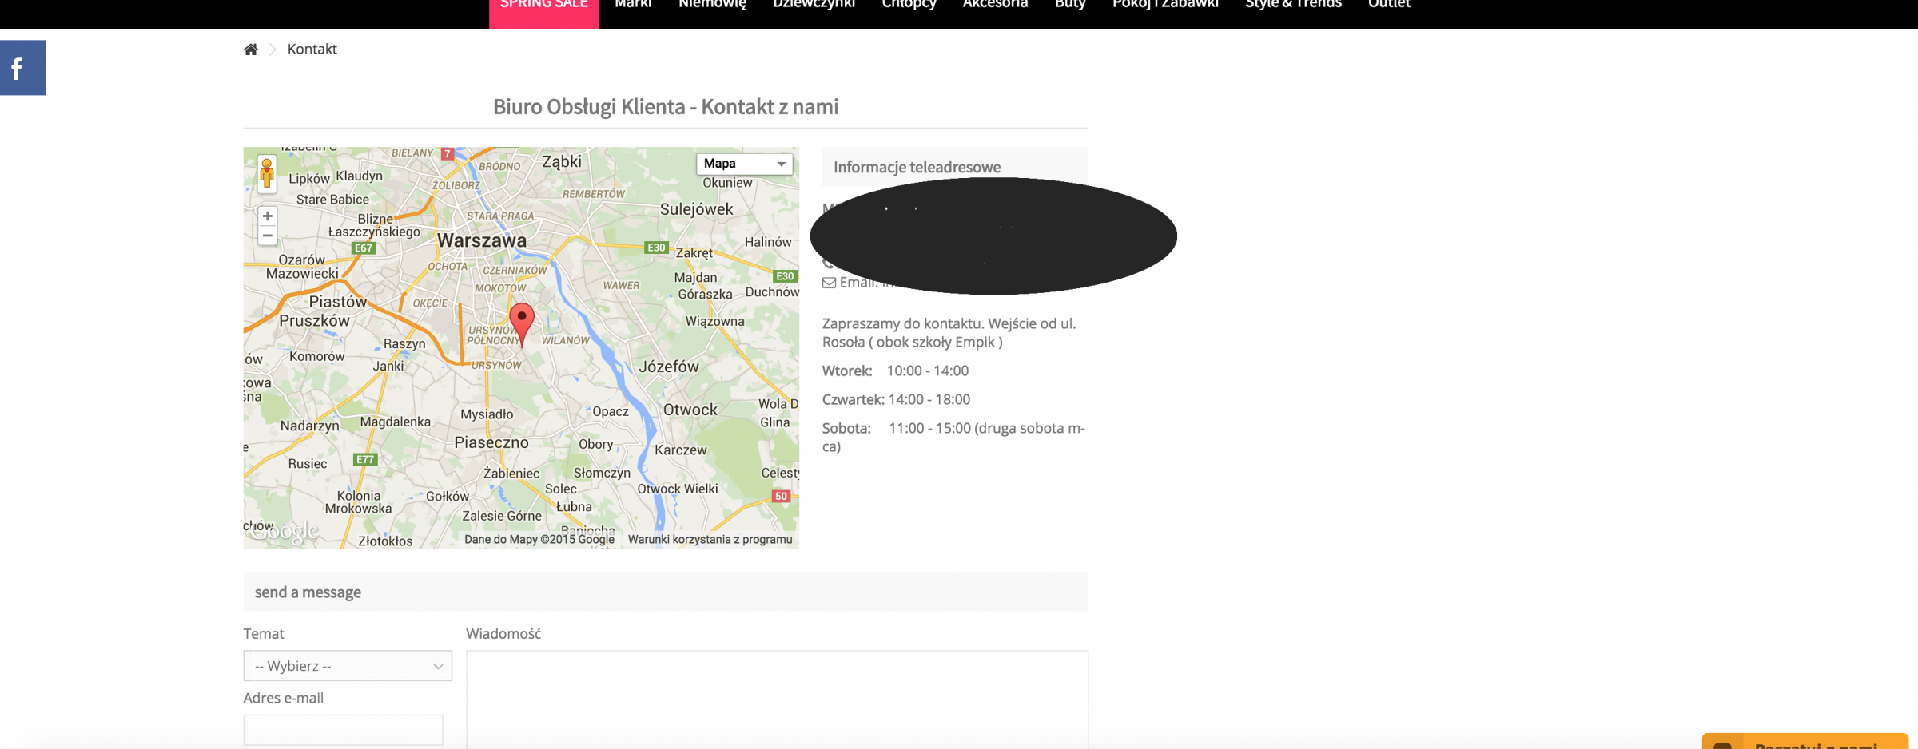Click the E77 road badge on the map
Image resolution: width=1918 pixels, height=749 pixels.
coord(365,459)
